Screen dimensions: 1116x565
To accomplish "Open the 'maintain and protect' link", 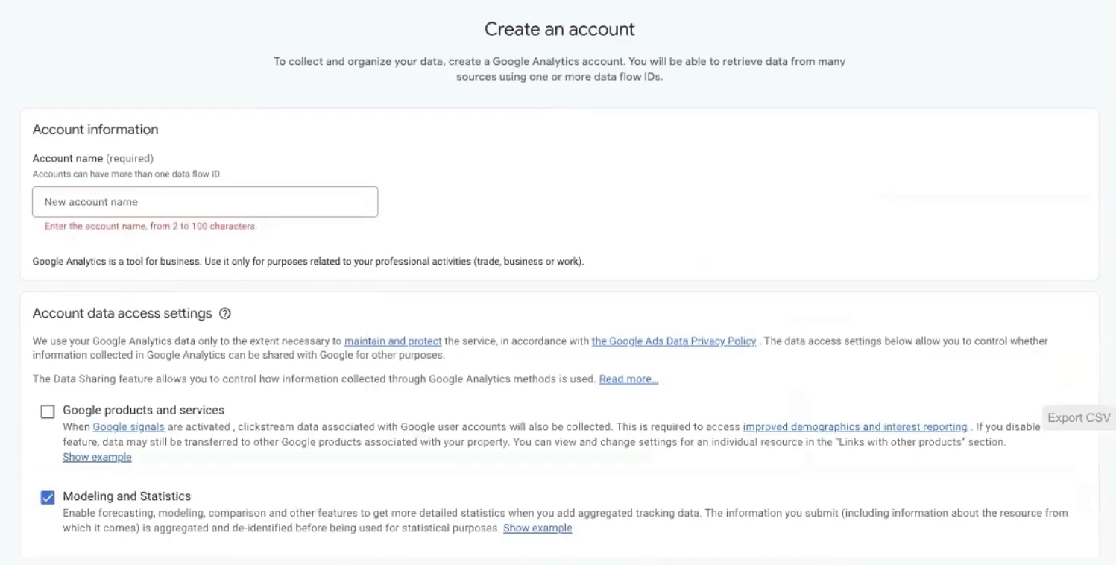I will (393, 341).
